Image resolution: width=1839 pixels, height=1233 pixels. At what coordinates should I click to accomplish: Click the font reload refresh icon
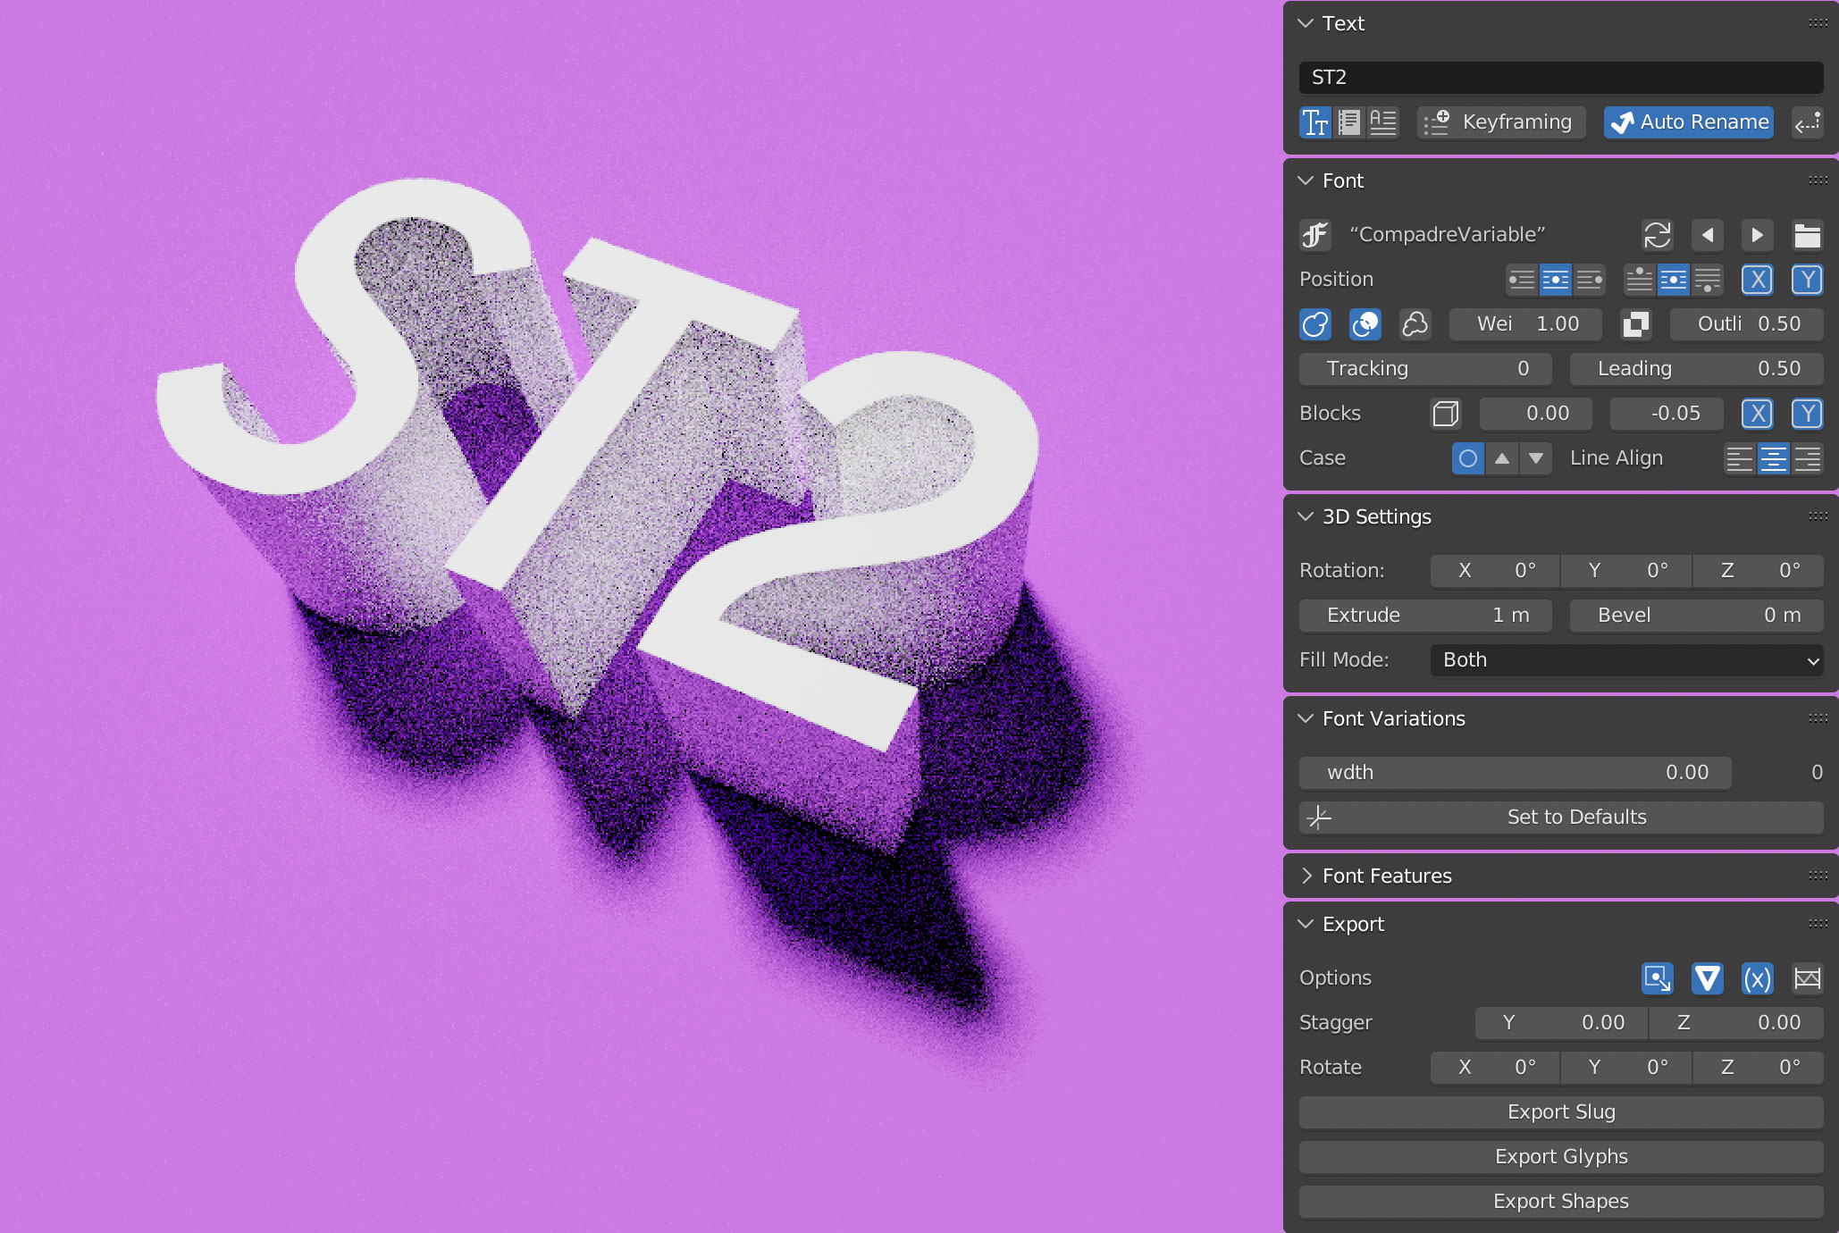click(1657, 235)
